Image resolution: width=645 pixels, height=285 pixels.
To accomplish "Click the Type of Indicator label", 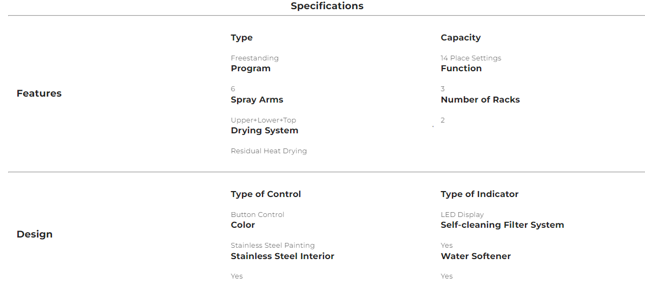I will click(x=479, y=194).
